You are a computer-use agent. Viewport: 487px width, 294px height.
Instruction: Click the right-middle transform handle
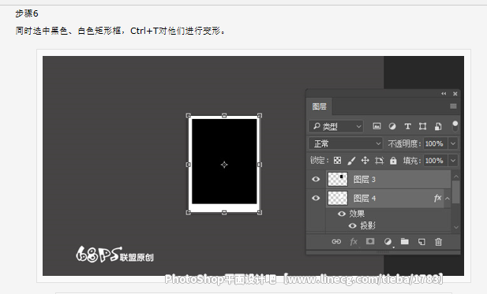[260, 165]
